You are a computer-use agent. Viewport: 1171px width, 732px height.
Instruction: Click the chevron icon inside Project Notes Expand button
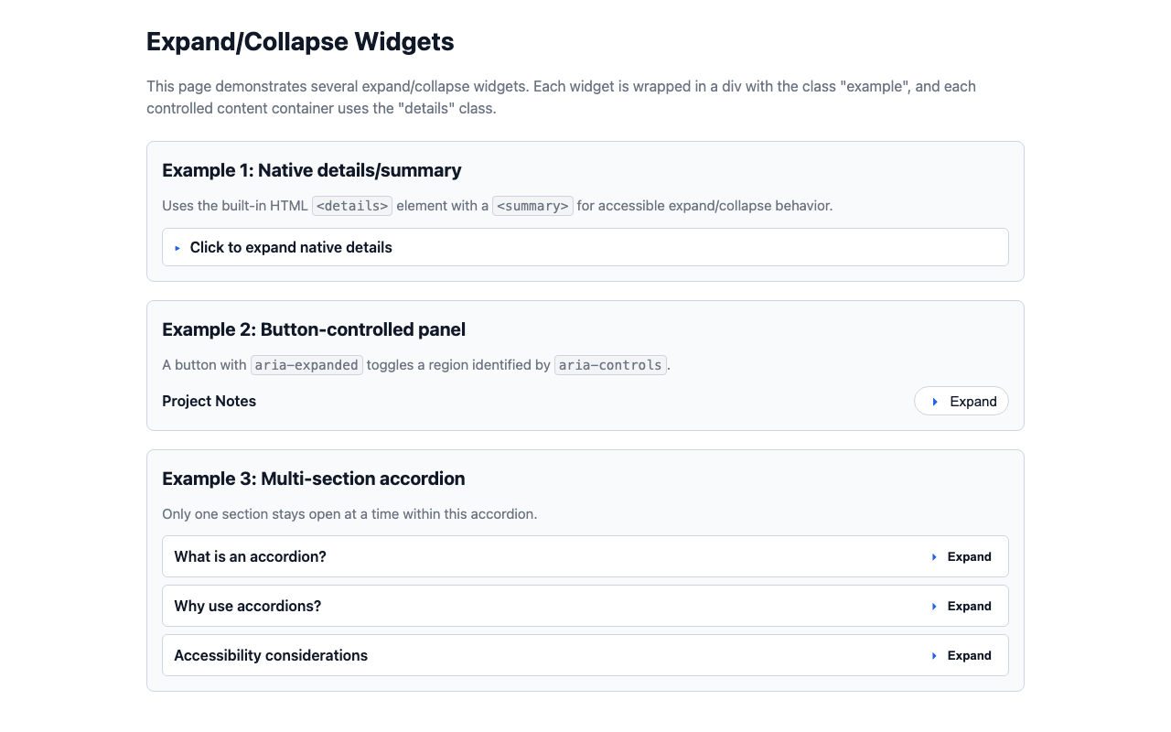click(934, 401)
